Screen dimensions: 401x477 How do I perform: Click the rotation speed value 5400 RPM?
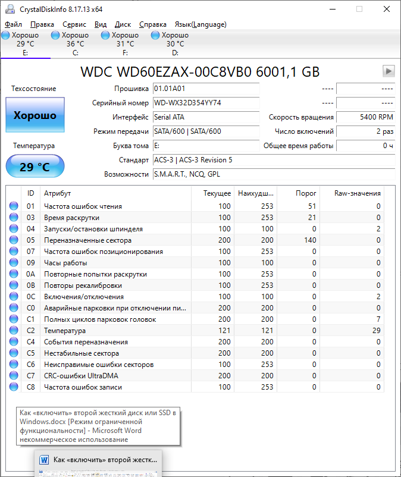[365, 117]
